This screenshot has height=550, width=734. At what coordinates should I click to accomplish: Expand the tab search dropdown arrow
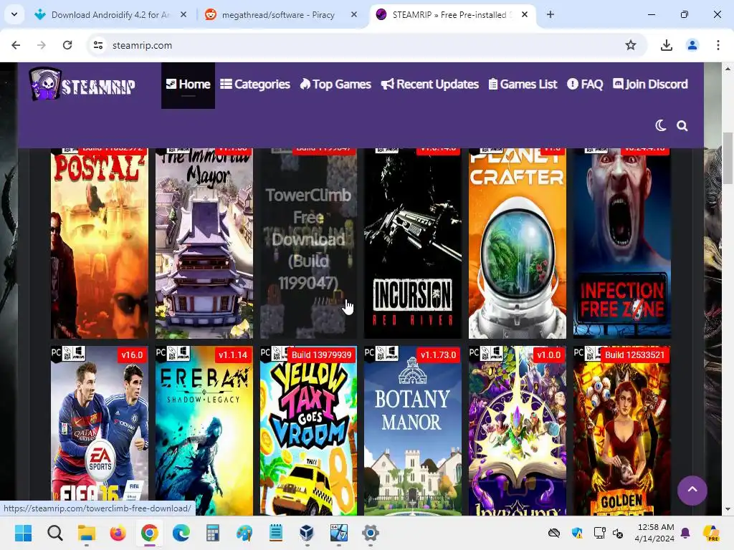[x=14, y=14]
